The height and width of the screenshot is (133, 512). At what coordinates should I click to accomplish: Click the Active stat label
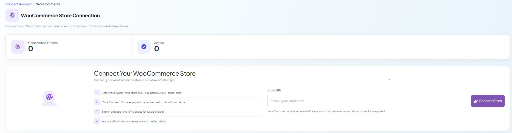click(159, 43)
